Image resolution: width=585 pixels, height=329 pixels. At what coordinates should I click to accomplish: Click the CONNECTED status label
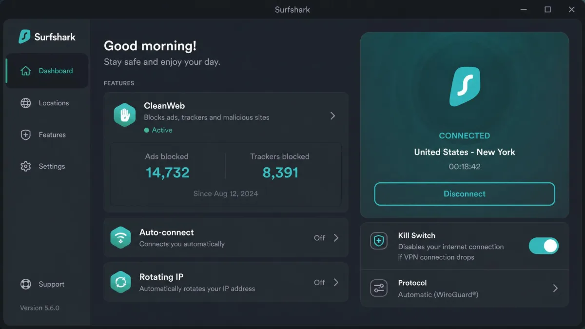point(465,135)
